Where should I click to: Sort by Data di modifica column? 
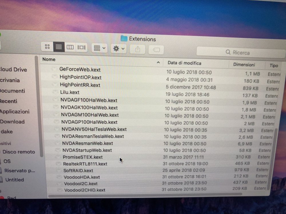[x=184, y=63]
